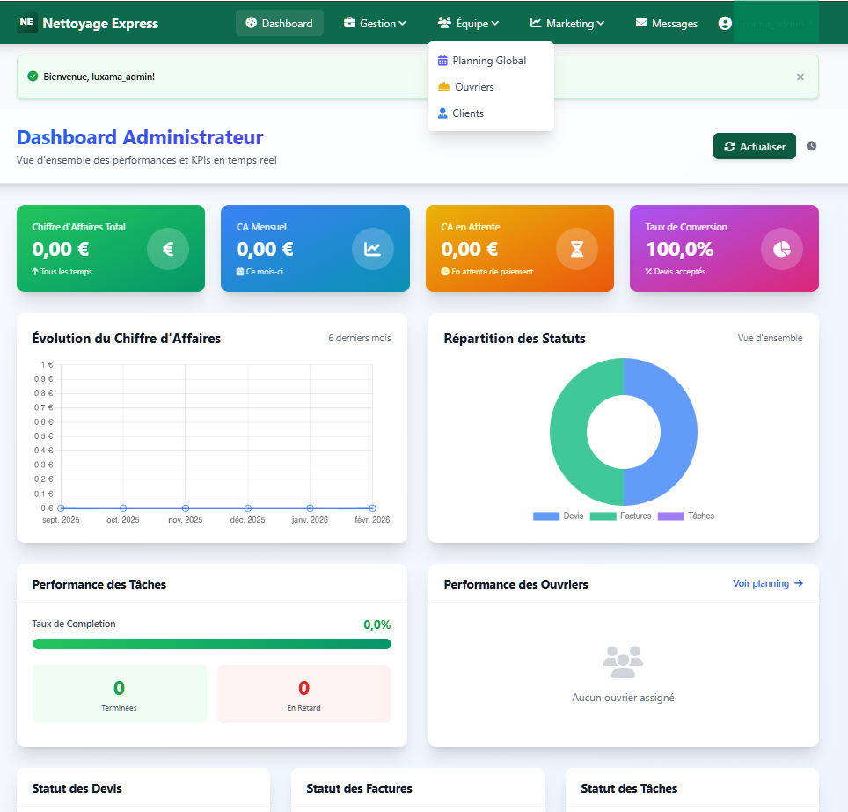
Task: Select Ouvriers in Équipe menu
Action: (490, 86)
